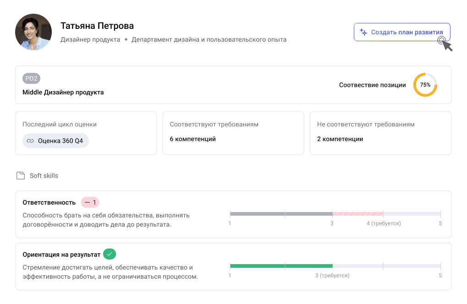Viewport: 467px width, 304px height.
Task: Click the Soft skills folder icon
Action: (20, 176)
